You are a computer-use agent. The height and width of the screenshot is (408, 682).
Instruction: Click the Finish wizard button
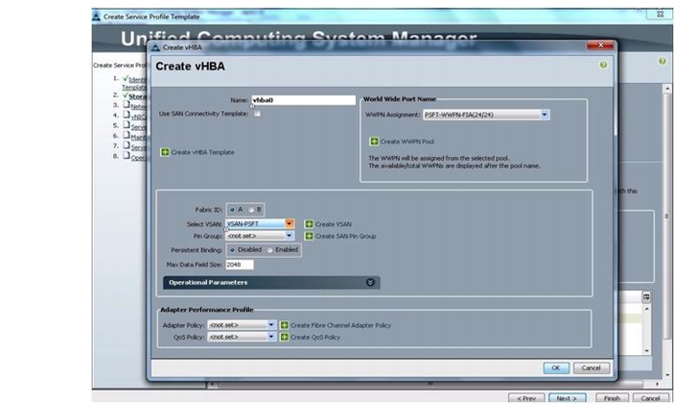coord(612,398)
